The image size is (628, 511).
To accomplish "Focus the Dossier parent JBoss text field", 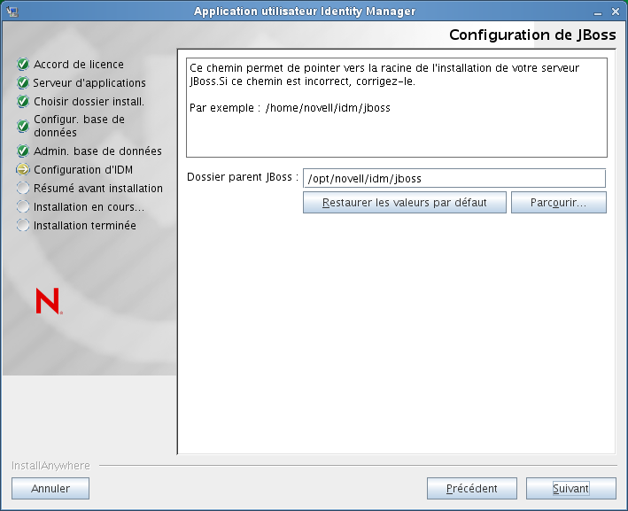I will click(x=454, y=178).
